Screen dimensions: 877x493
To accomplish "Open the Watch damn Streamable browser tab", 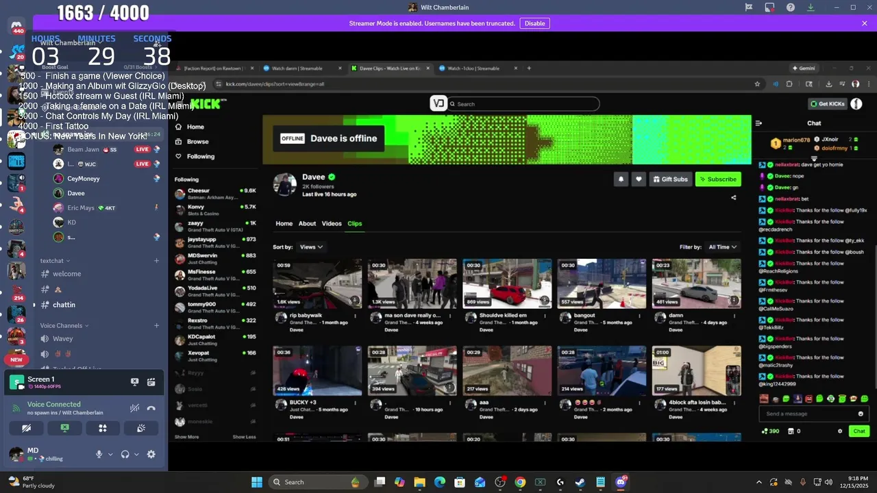I will point(302,68).
